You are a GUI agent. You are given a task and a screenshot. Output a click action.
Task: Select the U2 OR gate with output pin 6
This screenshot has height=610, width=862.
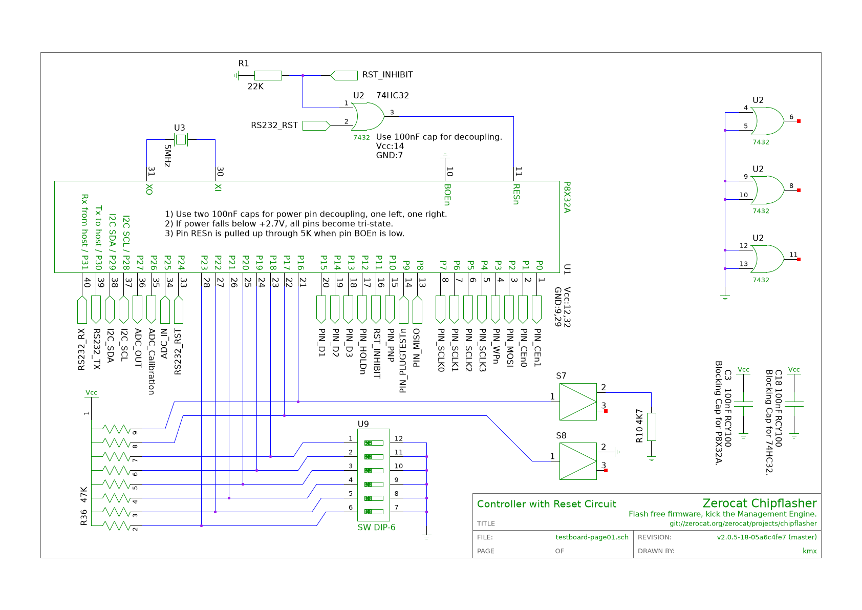pyautogui.click(x=768, y=121)
